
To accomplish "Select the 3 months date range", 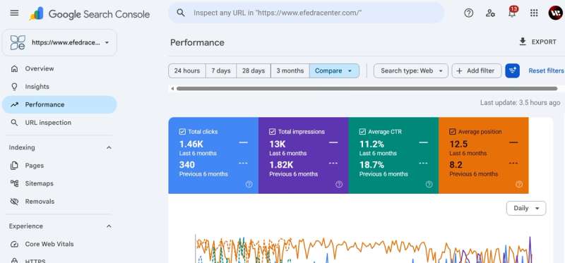I will [x=290, y=71].
